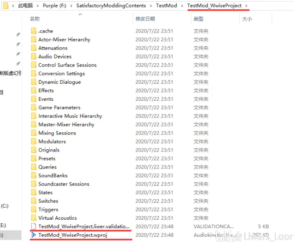This screenshot has height=242, width=294.
Task: Select Soundcaster Sessions folder icon
Action: 34,184
